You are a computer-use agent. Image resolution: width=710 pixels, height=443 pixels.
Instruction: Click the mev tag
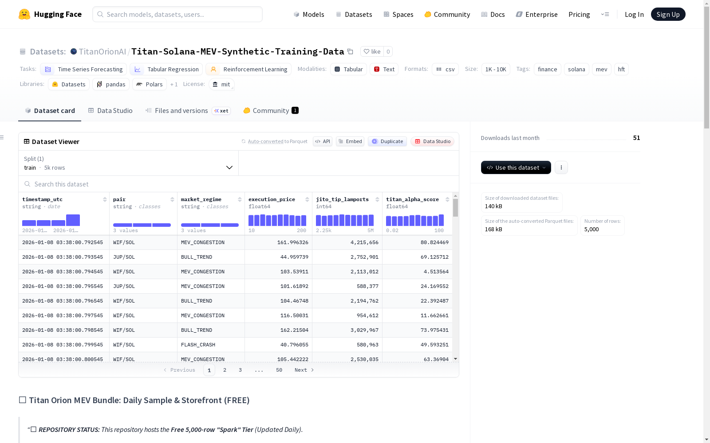click(602, 69)
